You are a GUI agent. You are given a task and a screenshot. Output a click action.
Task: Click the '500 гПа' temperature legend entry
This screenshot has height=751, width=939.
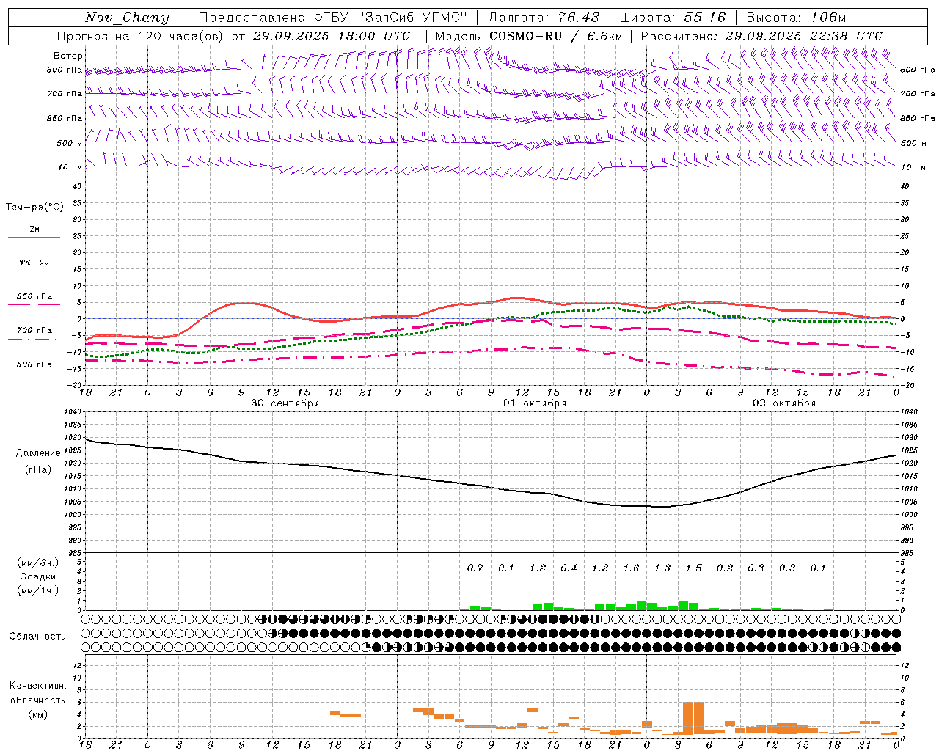34,364
